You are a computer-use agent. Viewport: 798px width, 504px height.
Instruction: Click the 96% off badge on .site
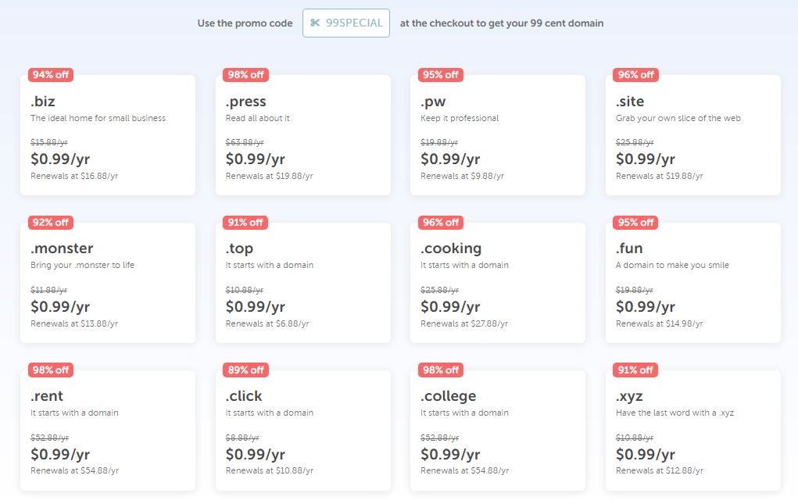[635, 75]
